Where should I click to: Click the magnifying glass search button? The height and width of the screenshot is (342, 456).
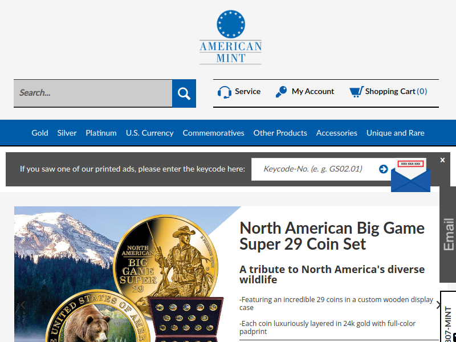coord(184,93)
